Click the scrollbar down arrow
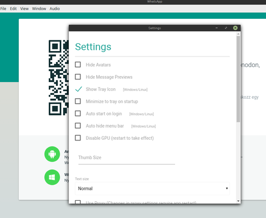Viewport: 266px width, 218px height. click(238, 201)
